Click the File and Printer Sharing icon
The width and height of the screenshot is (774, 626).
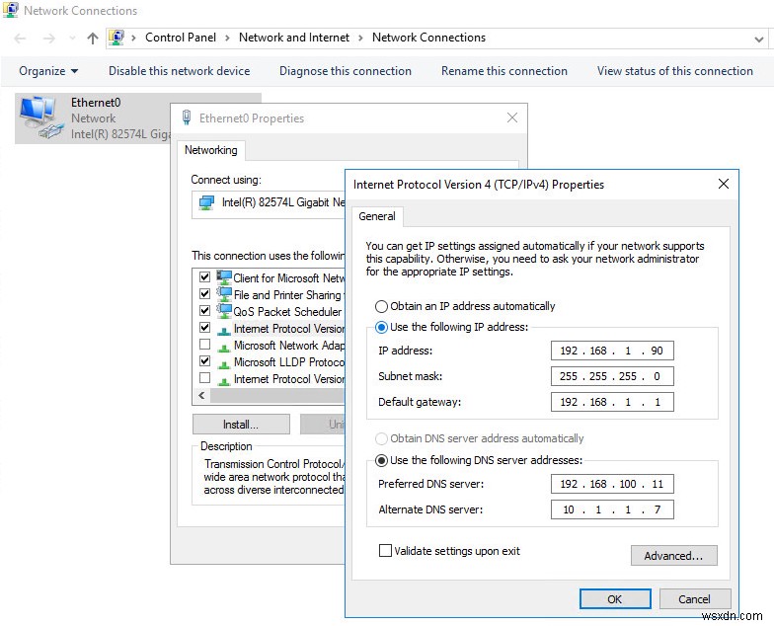[224, 294]
